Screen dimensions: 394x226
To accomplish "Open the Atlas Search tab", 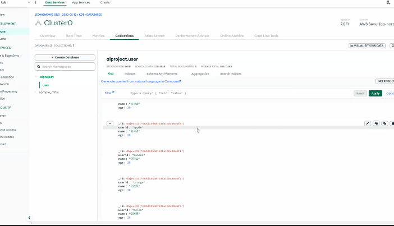I will point(154,36).
